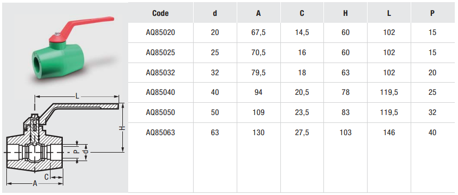Select the H column header
Screen dimensions: 458x195
coord(346,13)
